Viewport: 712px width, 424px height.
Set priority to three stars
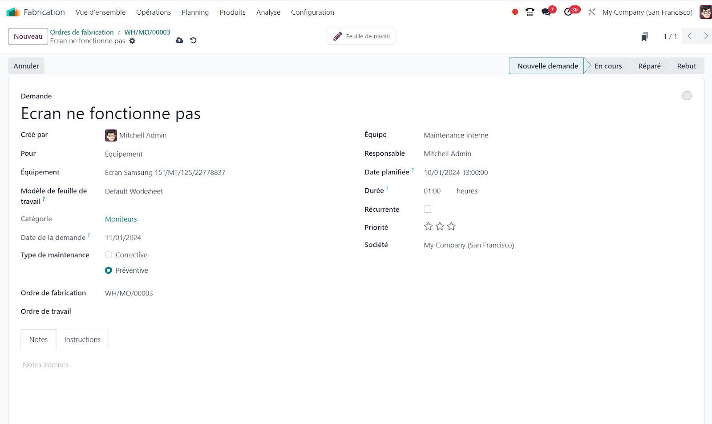point(451,226)
